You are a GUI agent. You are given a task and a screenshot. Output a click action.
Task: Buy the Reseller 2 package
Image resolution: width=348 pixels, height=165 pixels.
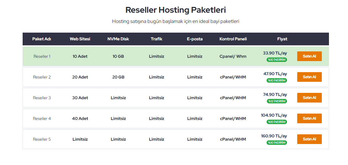(309, 77)
